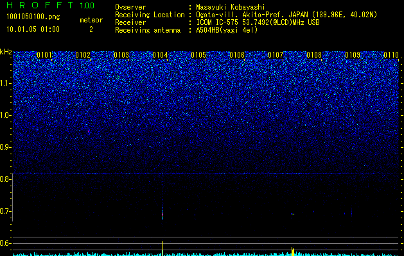The width and height of the screenshot is (404, 256).
Task: Click the 1.1 kHz axis label
Action: (5, 83)
